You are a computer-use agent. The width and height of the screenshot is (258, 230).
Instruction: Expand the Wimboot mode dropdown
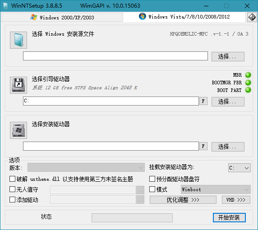pos(216,189)
